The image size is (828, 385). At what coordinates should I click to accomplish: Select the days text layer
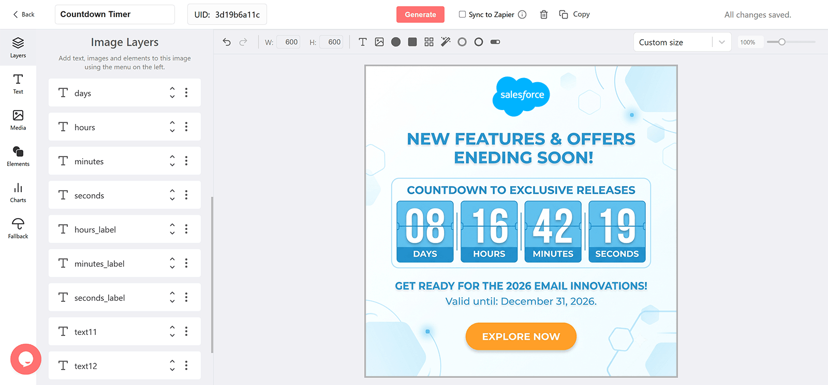(x=125, y=93)
